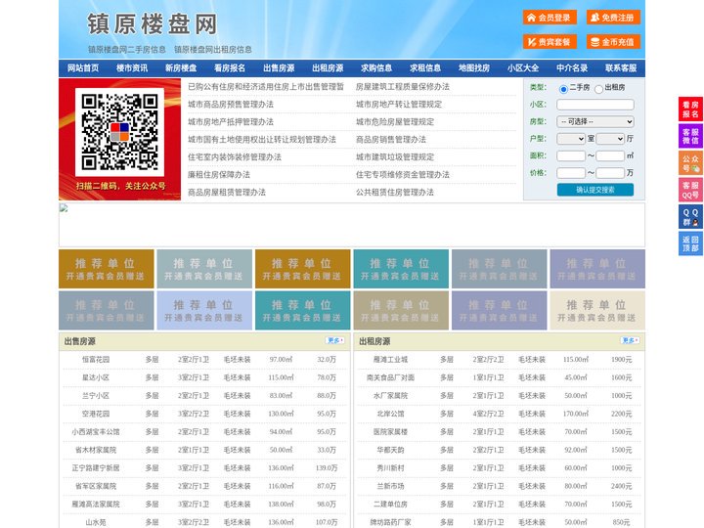This screenshot has width=704, height=528.
Task: Open the 贵宾套餐 button
Action: pos(550,42)
